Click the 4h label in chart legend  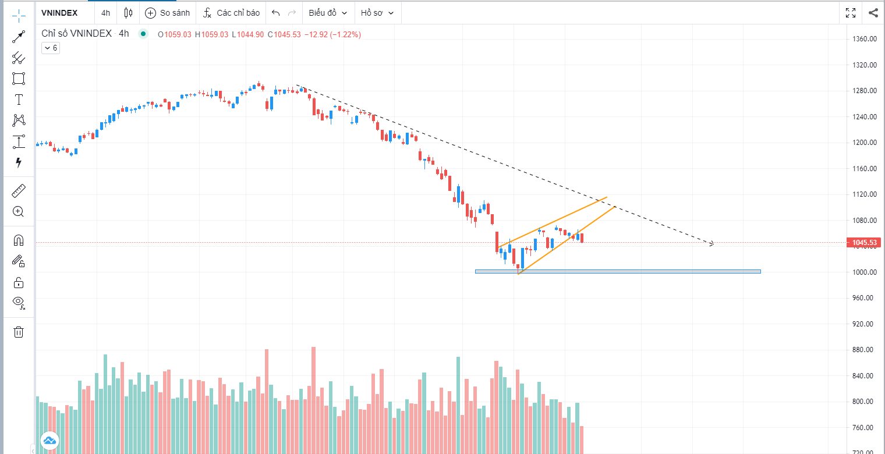point(123,34)
